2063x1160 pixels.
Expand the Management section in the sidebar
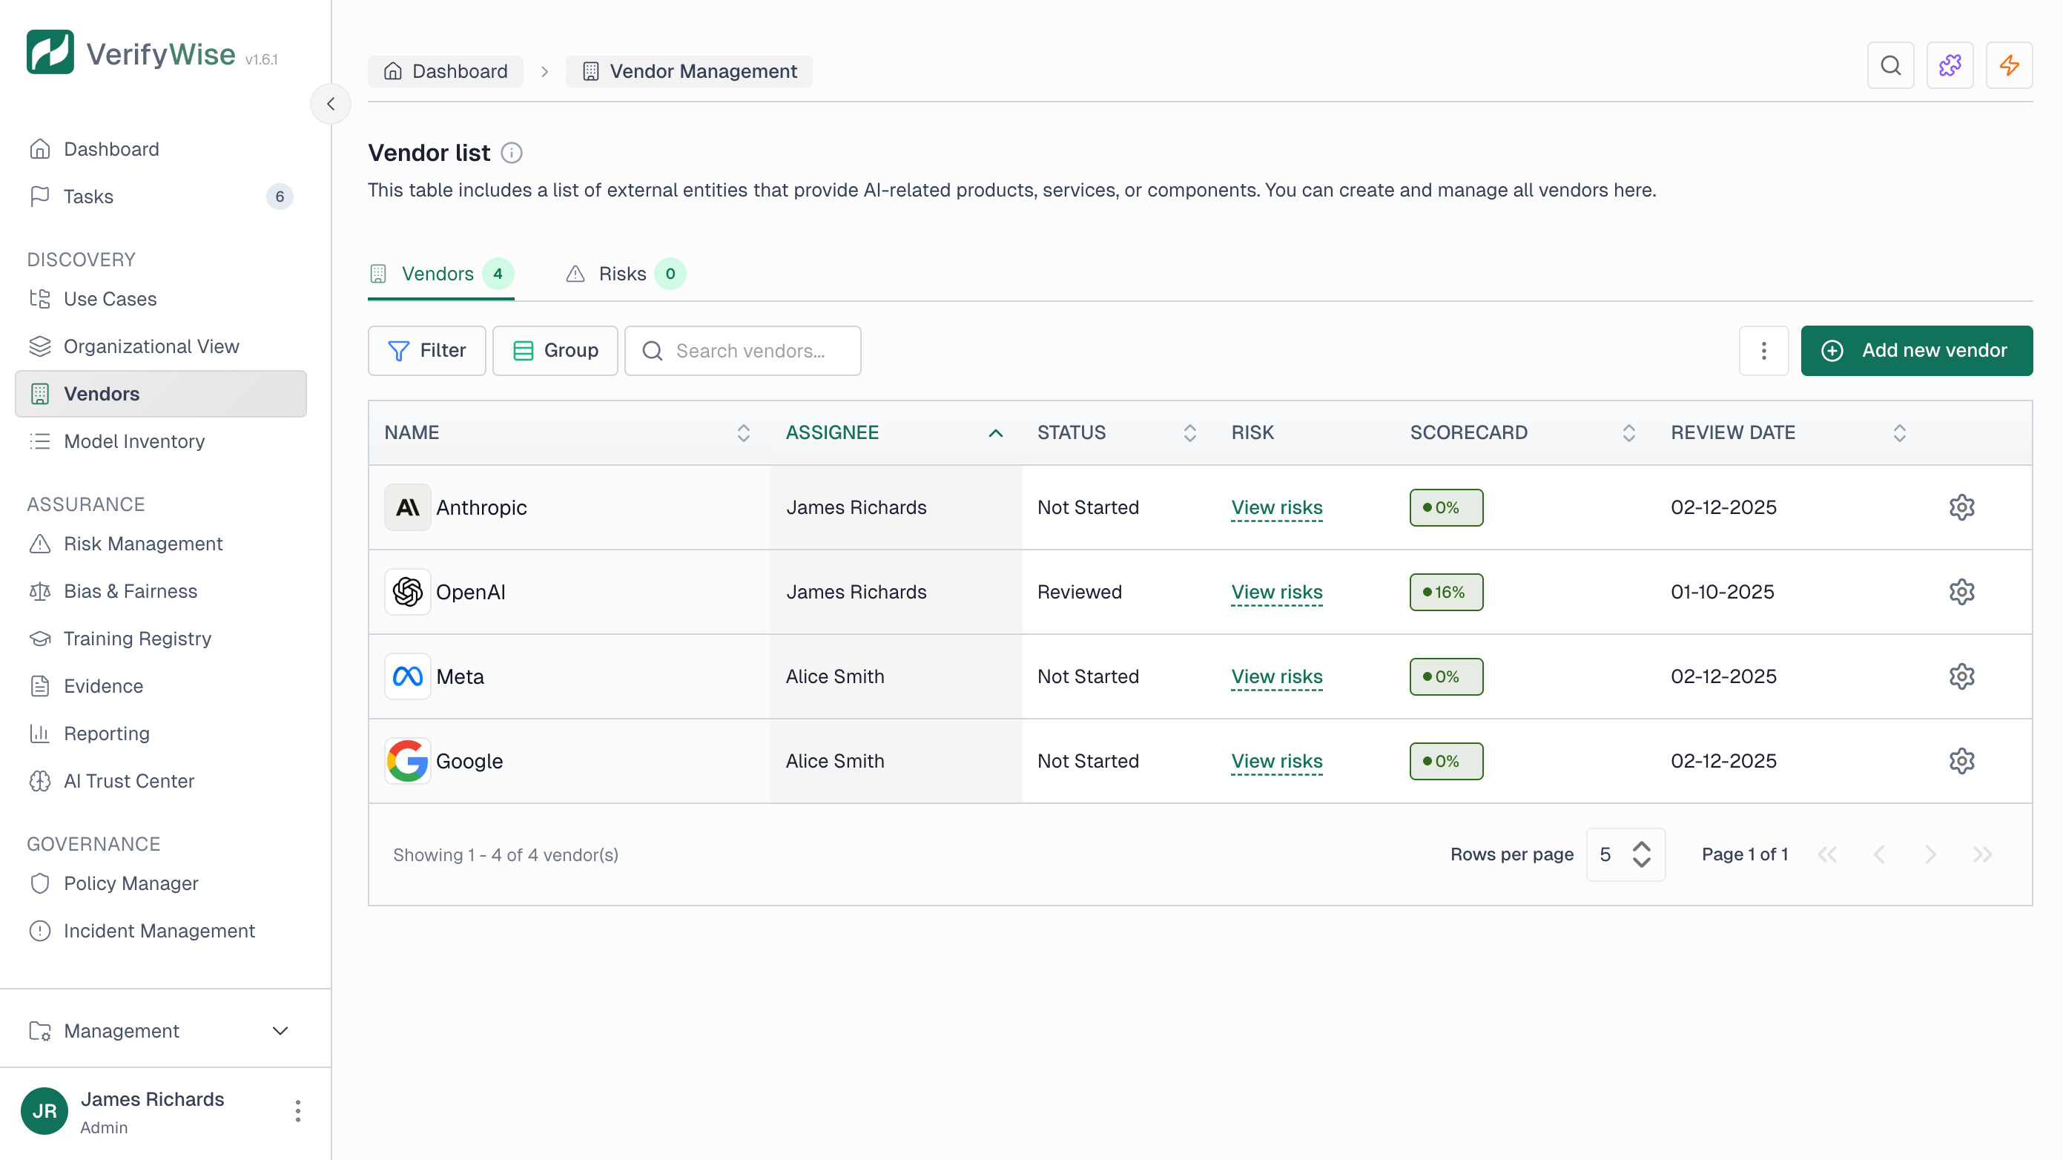[279, 1031]
